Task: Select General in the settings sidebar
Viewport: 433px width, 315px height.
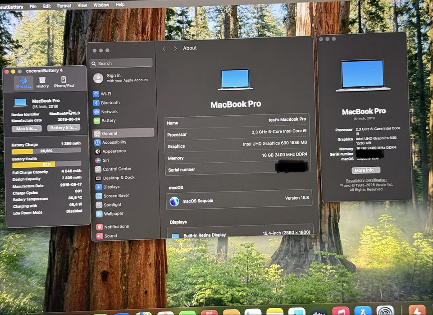Action: [x=123, y=133]
